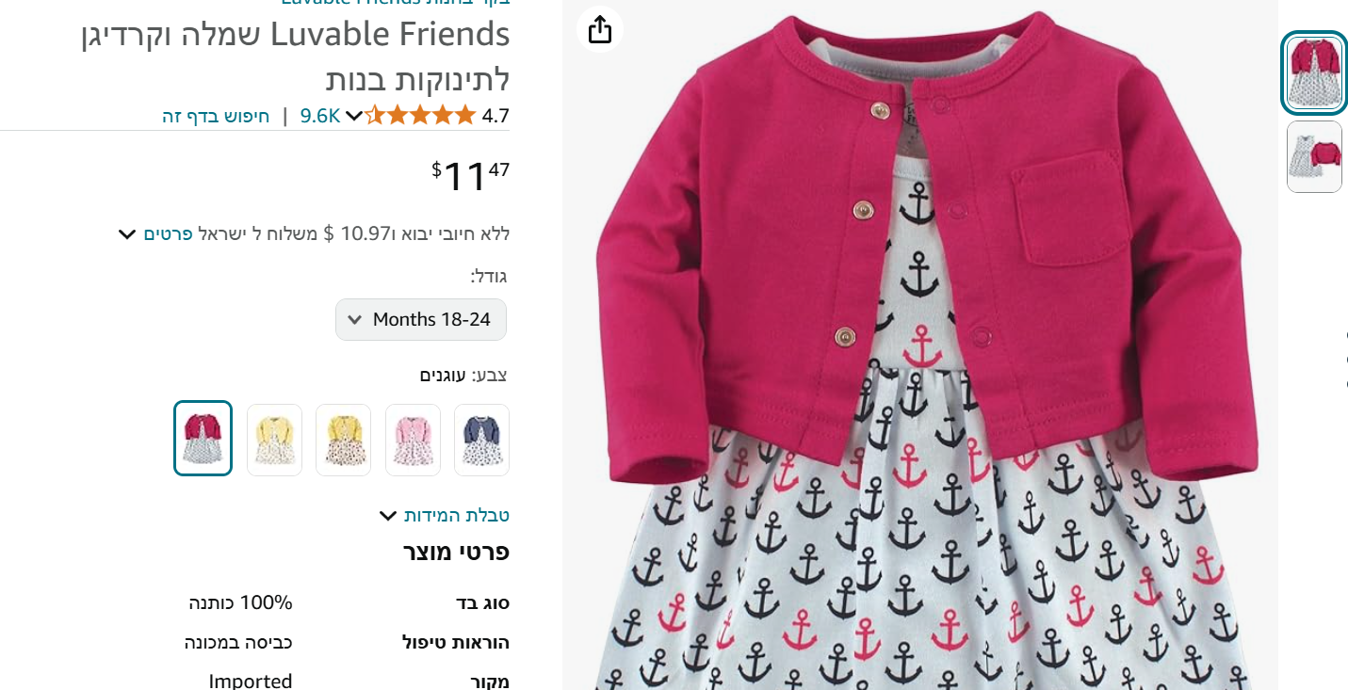Expand the size chart טבלת המידות
The width and height of the screenshot is (1348, 690).
click(444, 515)
